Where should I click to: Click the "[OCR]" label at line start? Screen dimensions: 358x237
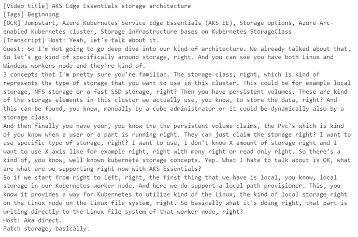[x=11, y=22]
